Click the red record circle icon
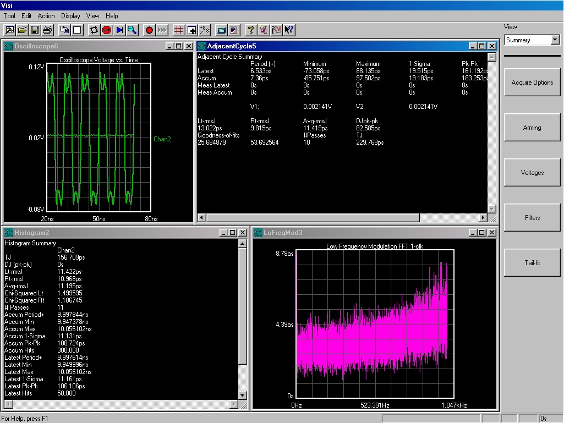 click(149, 30)
